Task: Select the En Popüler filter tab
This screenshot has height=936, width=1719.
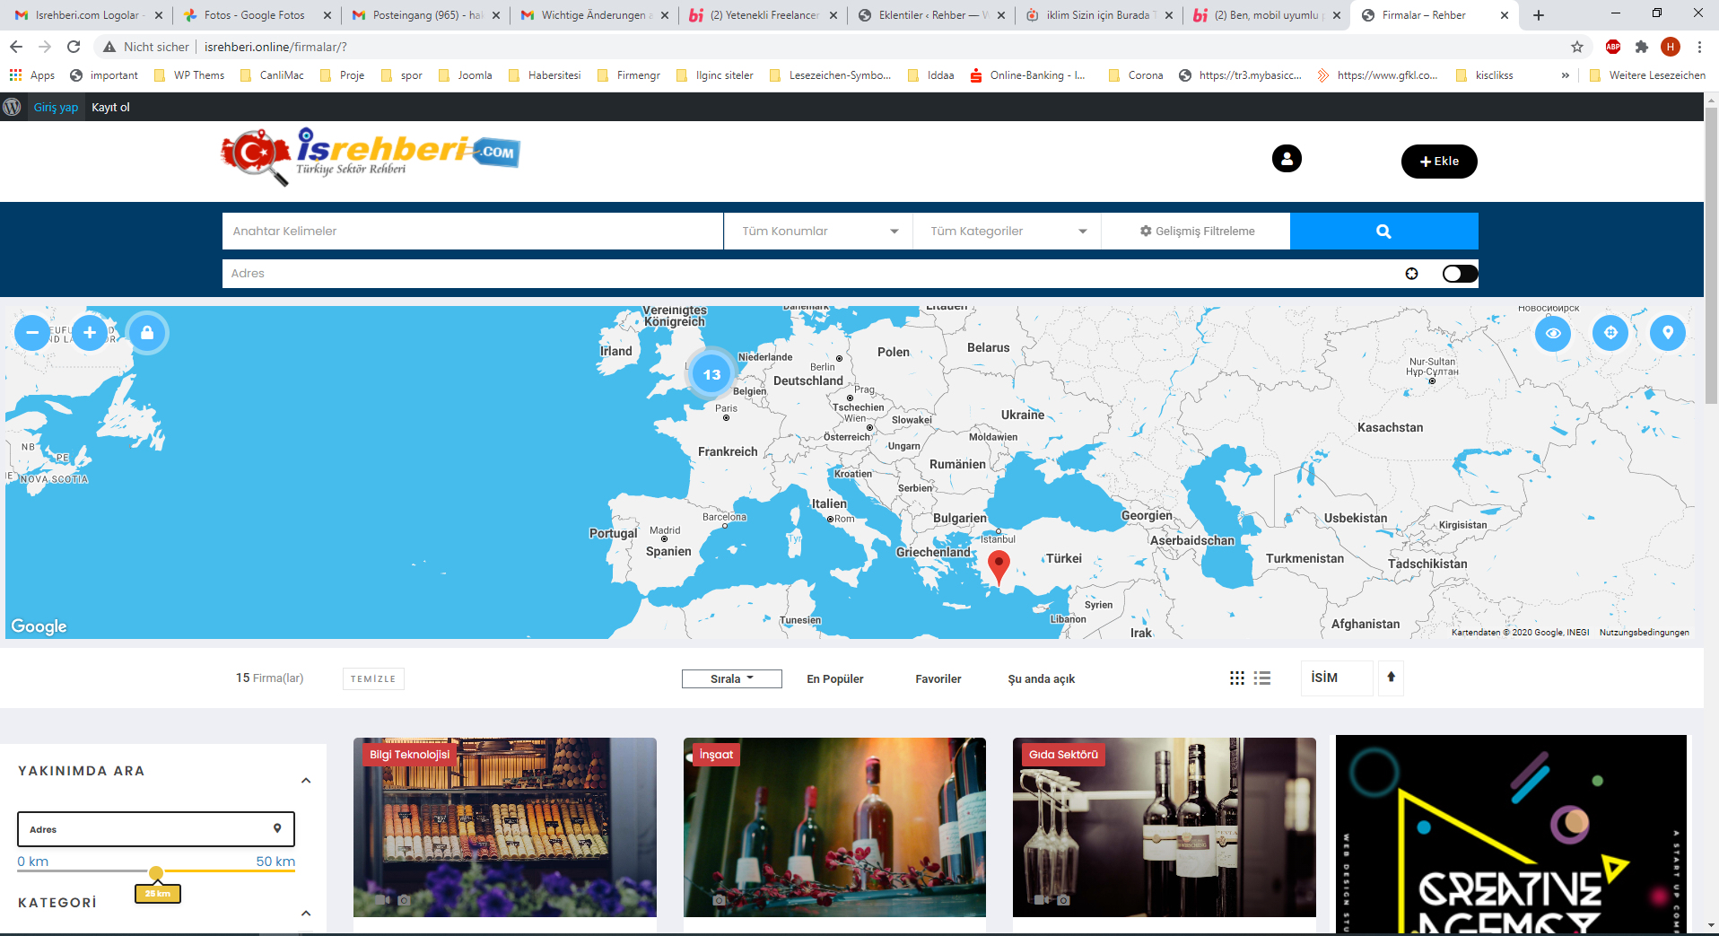Action: pos(834,679)
